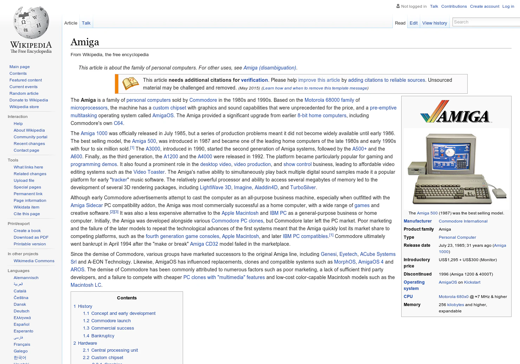This screenshot has height=364, width=520.
Task: Open MorphOS link
Action: pyautogui.click(x=345, y=262)
